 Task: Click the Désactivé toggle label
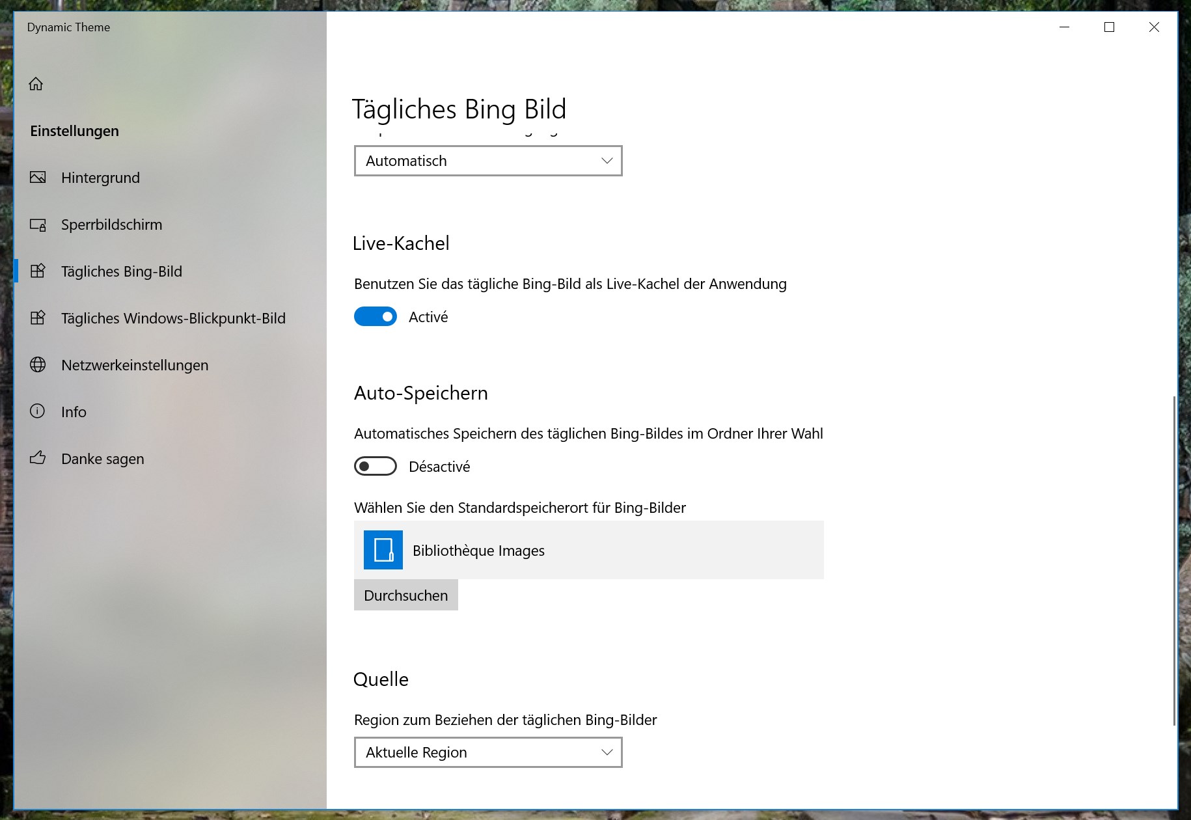(439, 467)
